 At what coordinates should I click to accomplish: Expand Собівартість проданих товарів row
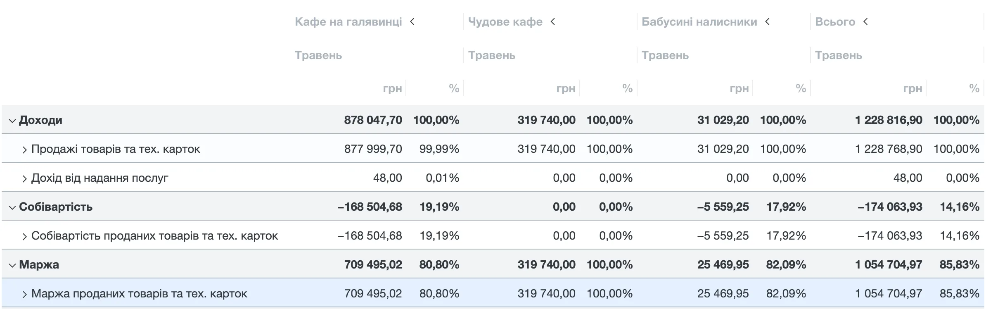[25, 236]
